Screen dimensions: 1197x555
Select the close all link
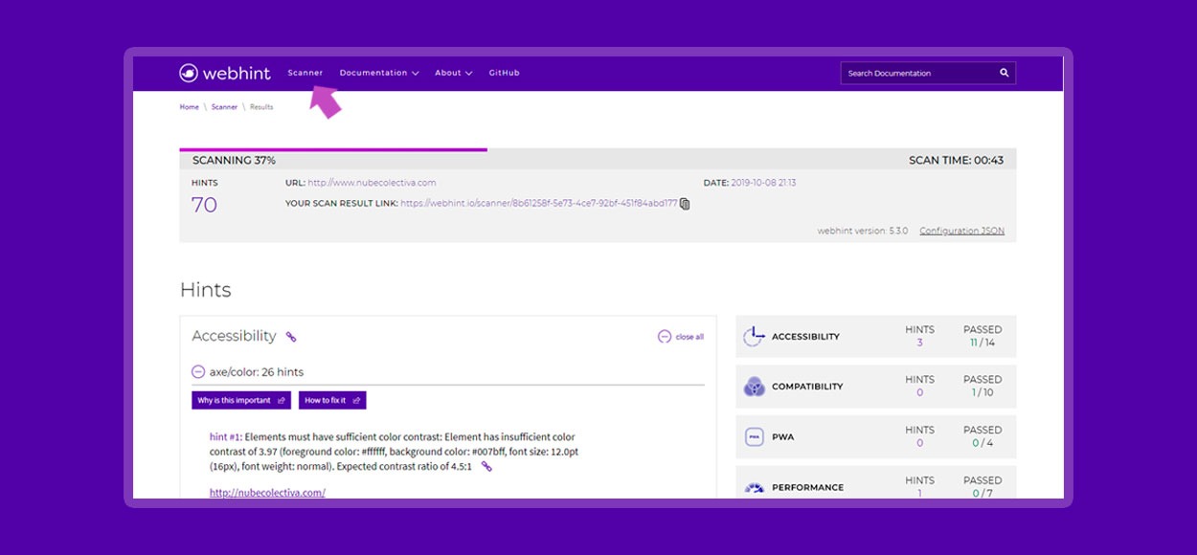(689, 337)
